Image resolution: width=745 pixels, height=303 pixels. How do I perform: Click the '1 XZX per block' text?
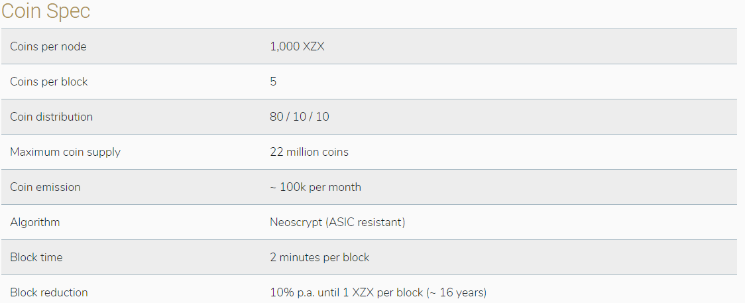point(384,292)
